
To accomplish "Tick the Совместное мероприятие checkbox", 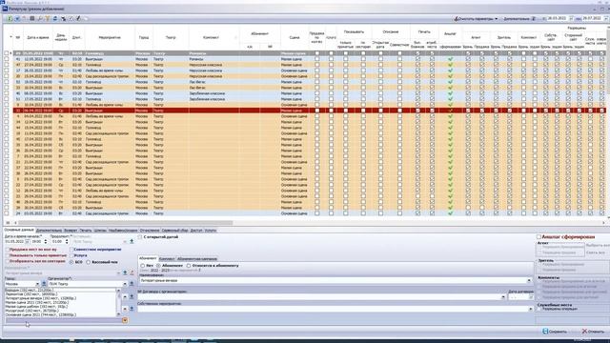I will [72, 250].
